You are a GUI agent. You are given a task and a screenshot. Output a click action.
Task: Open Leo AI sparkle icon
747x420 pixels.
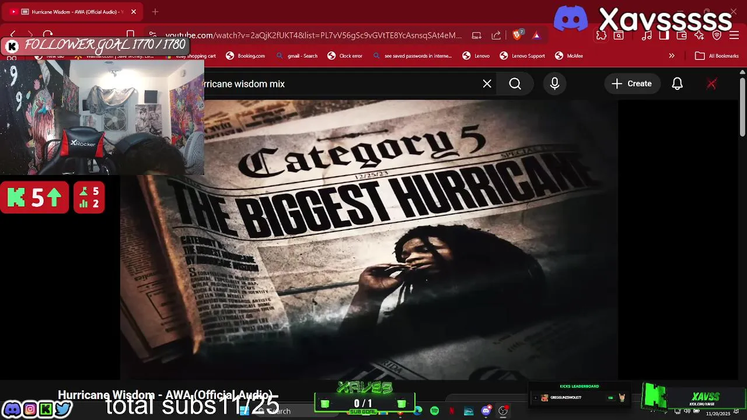pyautogui.click(x=699, y=36)
